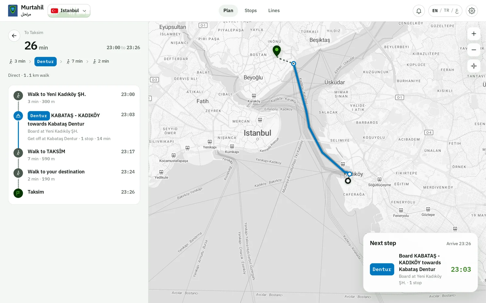Screen dimensions: 486x303
Task: Click the Murtahil shield logo
Action: coord(13,11)
